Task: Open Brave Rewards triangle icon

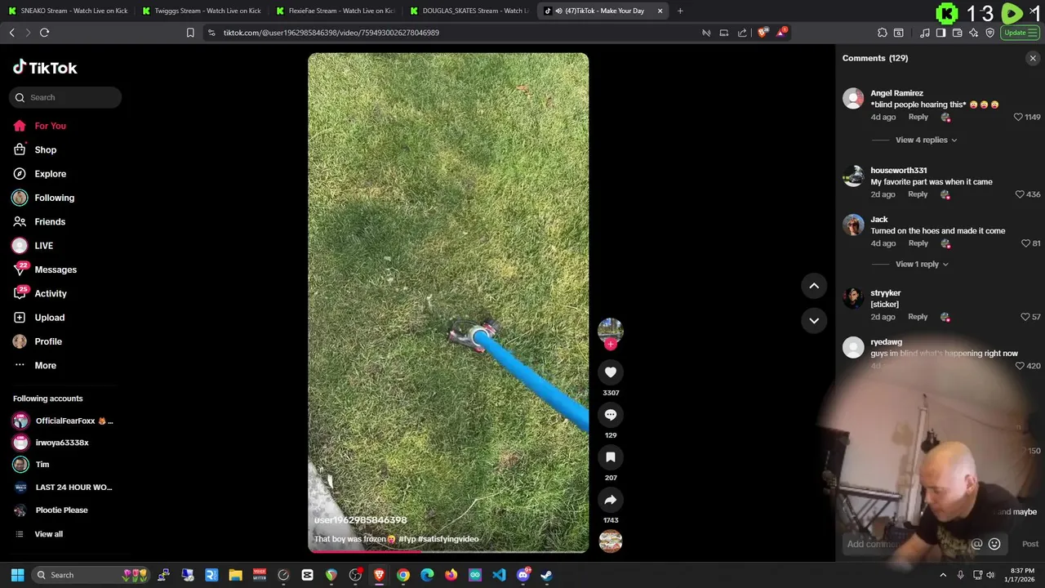Action: [x=782, y=33]
